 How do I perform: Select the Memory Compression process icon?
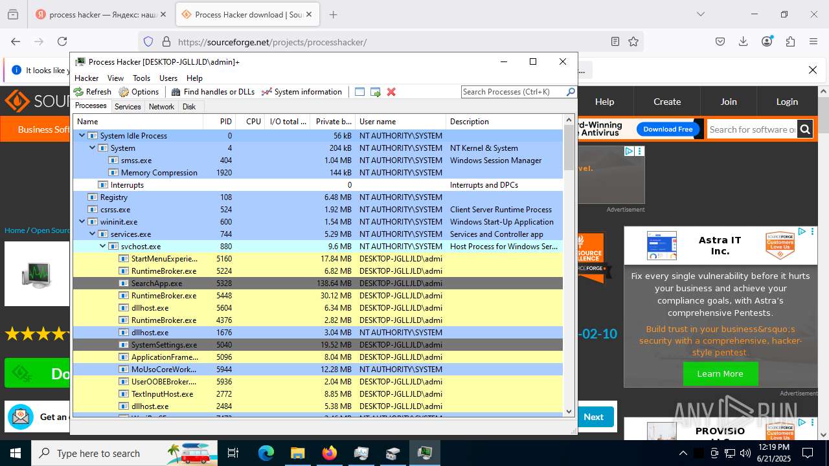(113, 173)
